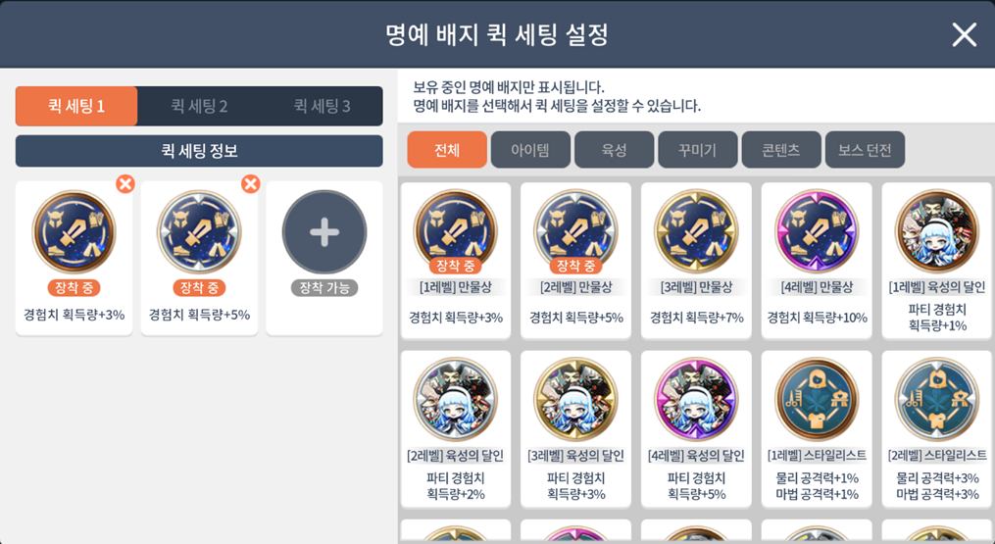Select the [2레벨] 스타일리스트 badge

[x=936, y=428]
